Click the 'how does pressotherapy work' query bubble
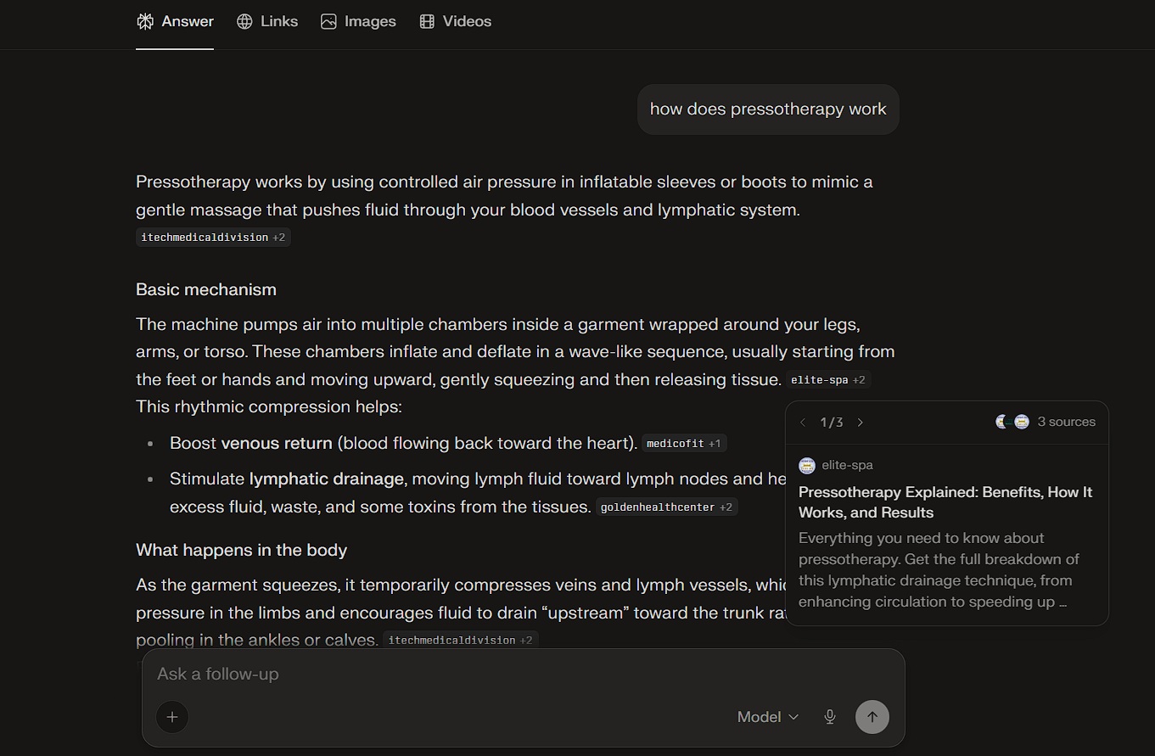1155x756 pixels. [x=767, y=109]
